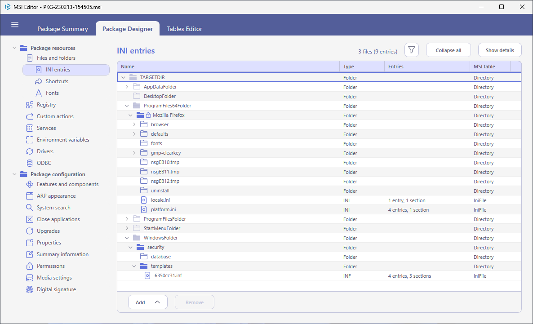This screenshot has width=533, height=324.
Task: Collapse the Mozilla Firefox folder node
Action: tap(130, 115)
